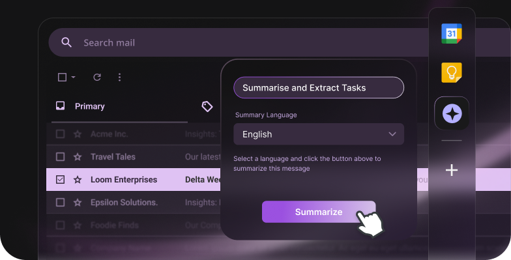Image resolution: width=511 pixels, height=260 pixels.
Task: Check the Epsilon Solutions email checkbox
Action: pyautogui.click(x=60, y=202)
